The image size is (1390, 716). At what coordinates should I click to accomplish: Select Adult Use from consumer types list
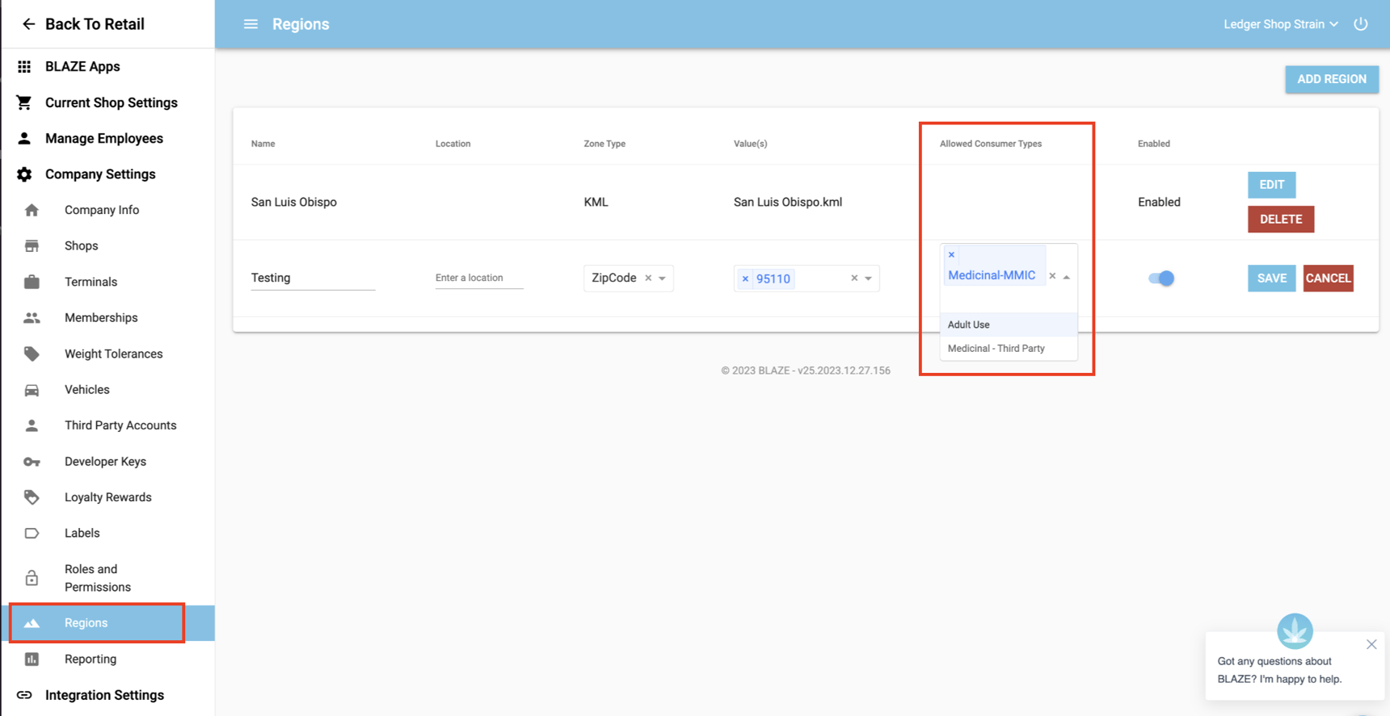click(x=969, y=325)
